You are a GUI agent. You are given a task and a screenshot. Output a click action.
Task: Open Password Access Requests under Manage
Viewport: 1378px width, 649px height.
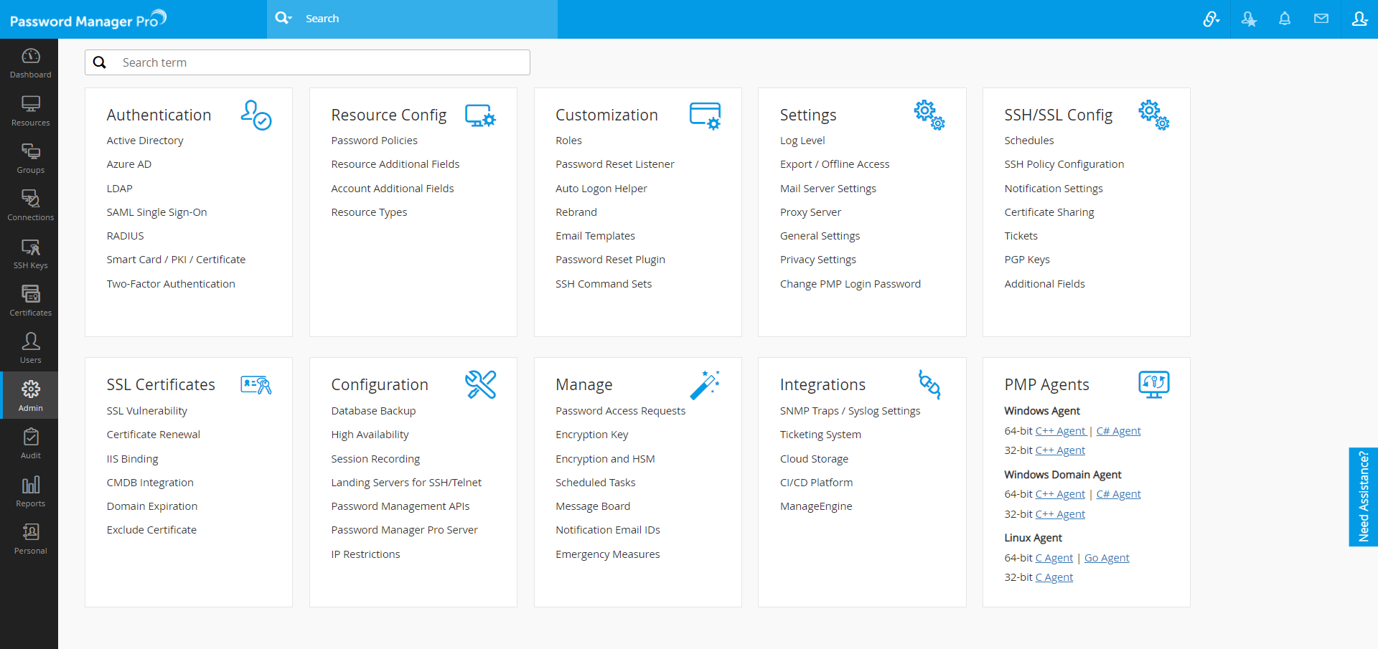tap(620, 411)
